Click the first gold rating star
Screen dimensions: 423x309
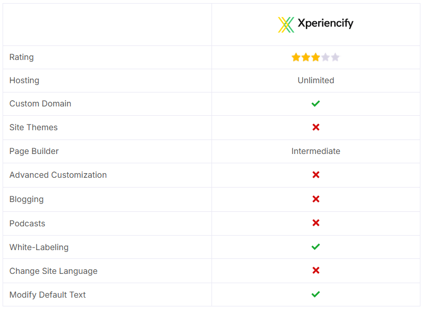[x=296, y=57]
